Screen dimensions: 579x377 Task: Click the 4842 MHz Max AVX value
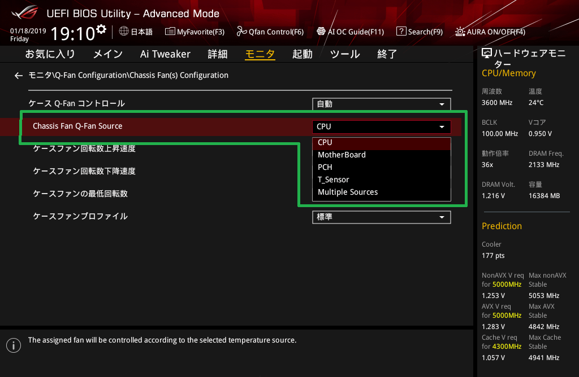(x=544, y=327)
